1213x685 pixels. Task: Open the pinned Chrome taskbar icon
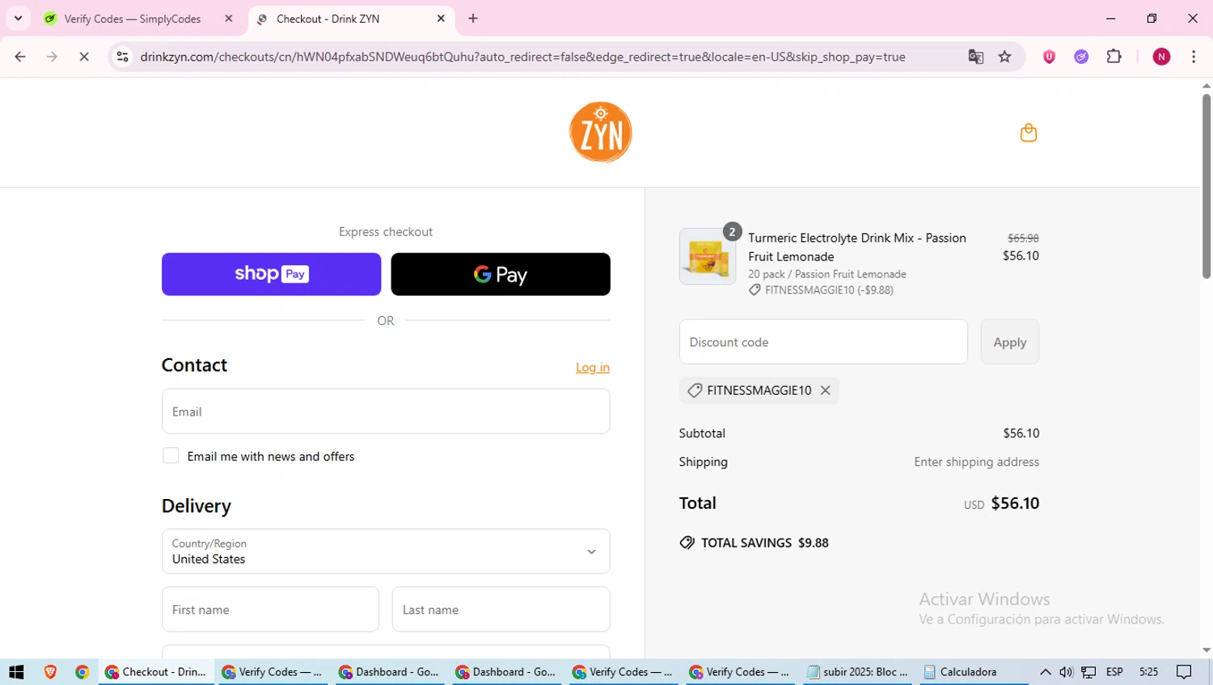tap(82, 672)
